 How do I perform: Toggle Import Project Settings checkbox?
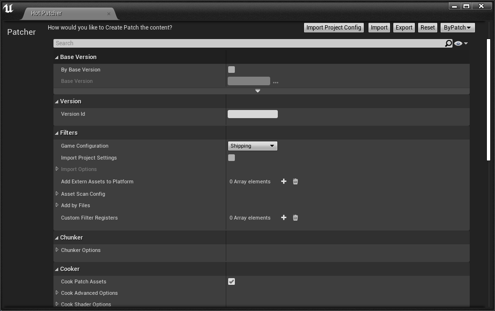[x=232, y=158]
